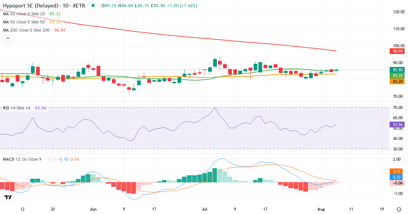Click the Jul date on time axis
Image resolution: width=408 pixels, height=214 pixels.
204,209
